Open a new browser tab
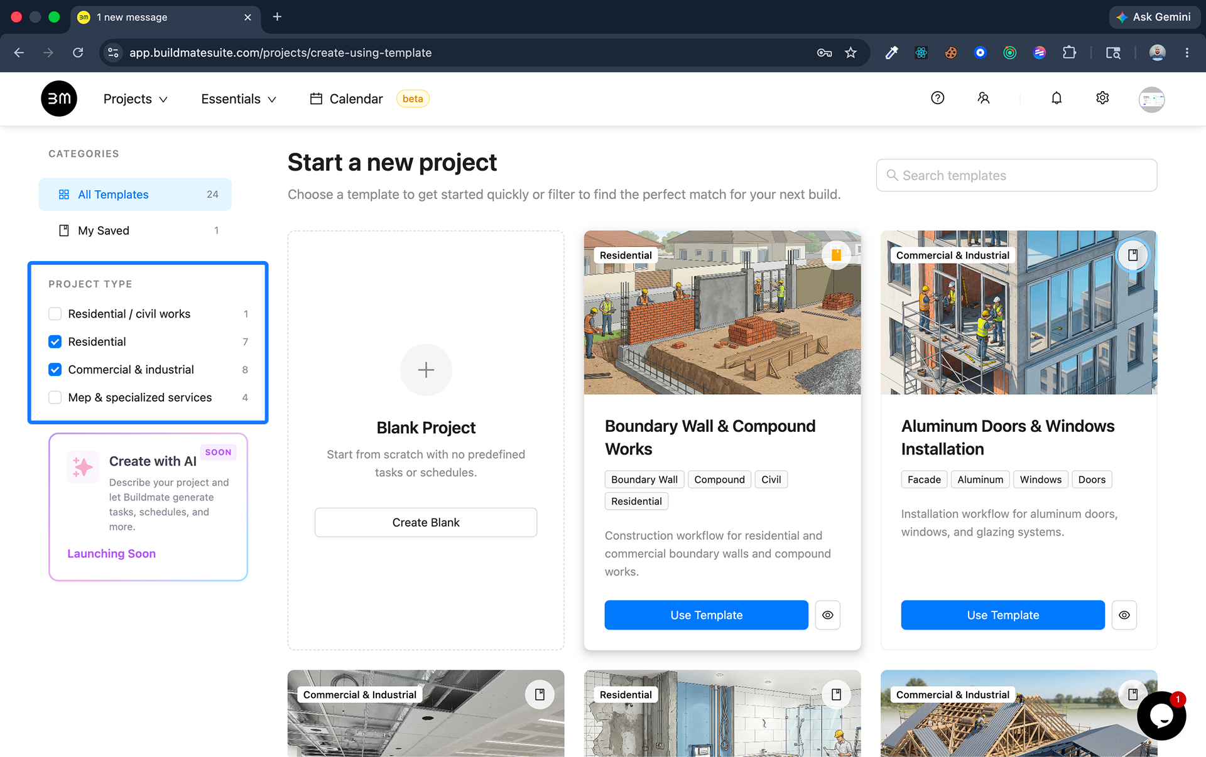Screen dimensions: 1206x757 (x=277, y=17)
